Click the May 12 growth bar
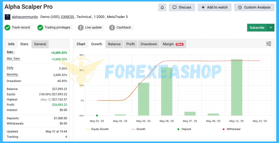 coord(237,87)
